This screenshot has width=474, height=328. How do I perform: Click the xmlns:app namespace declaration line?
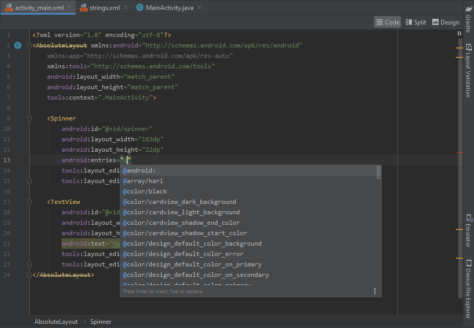[140, 56]
